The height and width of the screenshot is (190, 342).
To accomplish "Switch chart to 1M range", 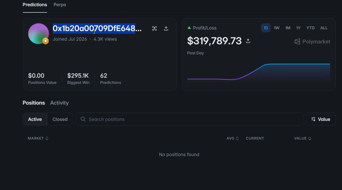I will (288, 28).
